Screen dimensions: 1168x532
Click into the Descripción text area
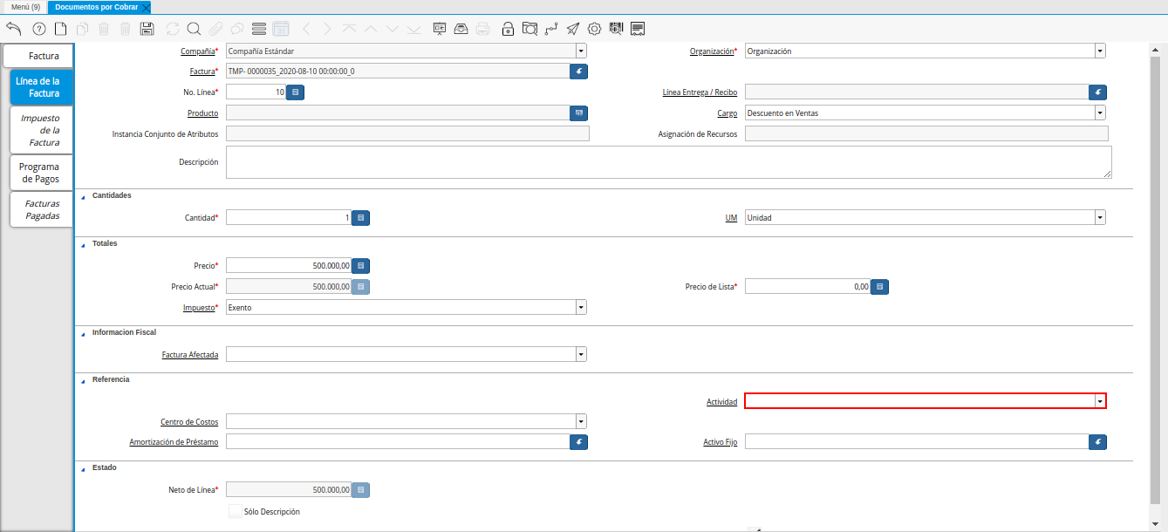(x=668, y=162)
